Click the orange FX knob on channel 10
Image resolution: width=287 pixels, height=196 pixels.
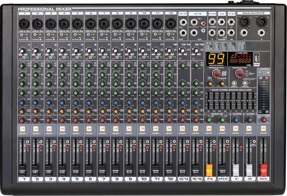(x=142, y=111)
